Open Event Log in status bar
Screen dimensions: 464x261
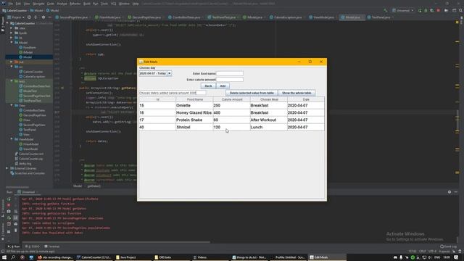tap(448, 246)
